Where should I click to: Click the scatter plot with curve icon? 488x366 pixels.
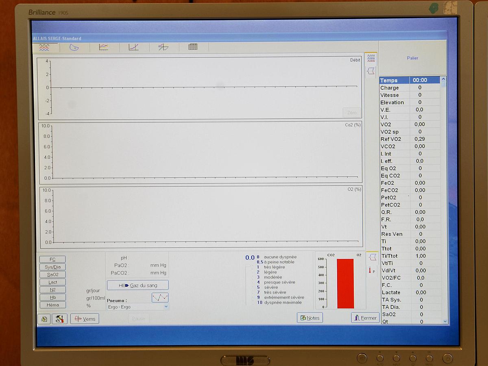point(133,47)
